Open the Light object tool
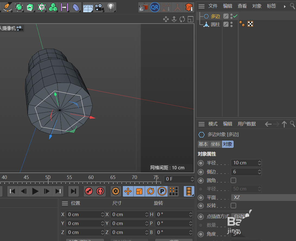Viewport: 296px width, 241px height. tap(110, 7)
